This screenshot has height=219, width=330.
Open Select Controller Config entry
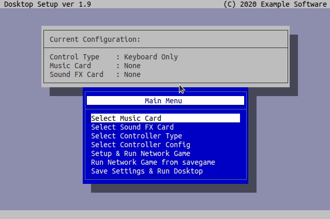click(x=166, y=145)
